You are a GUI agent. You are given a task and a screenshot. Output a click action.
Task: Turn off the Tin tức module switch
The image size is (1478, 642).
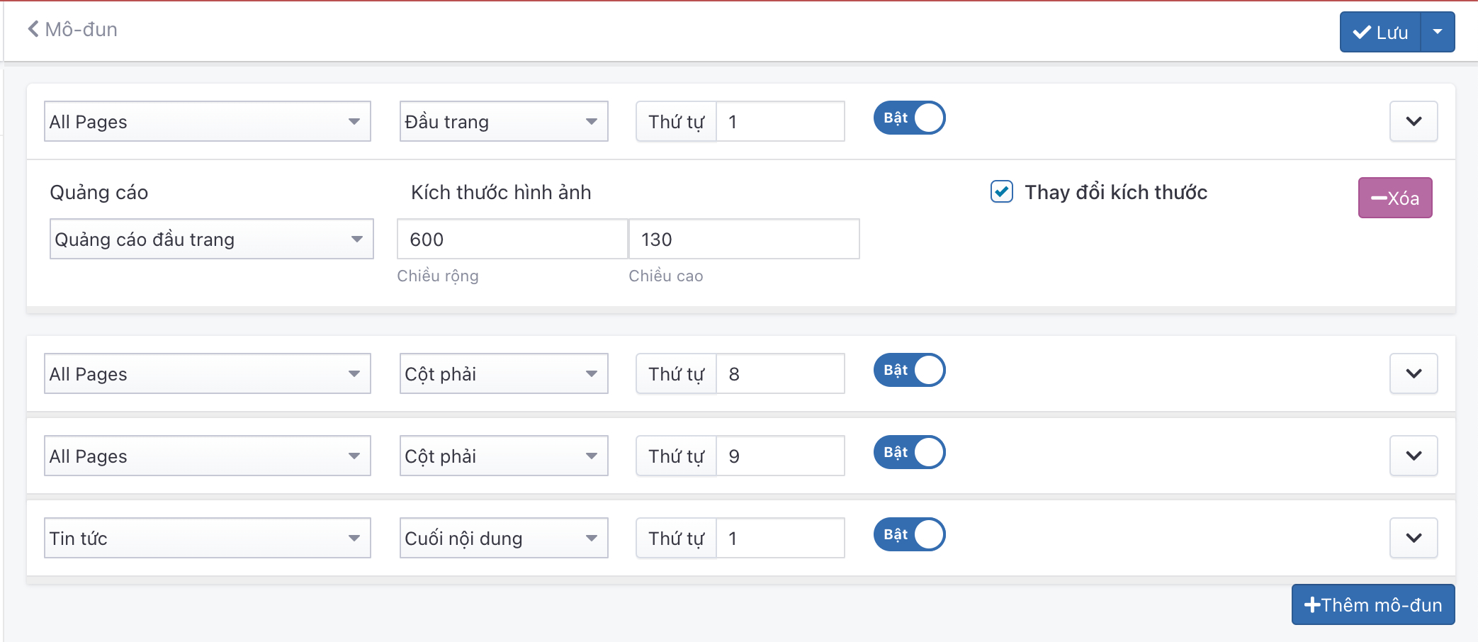coord(909,534)
